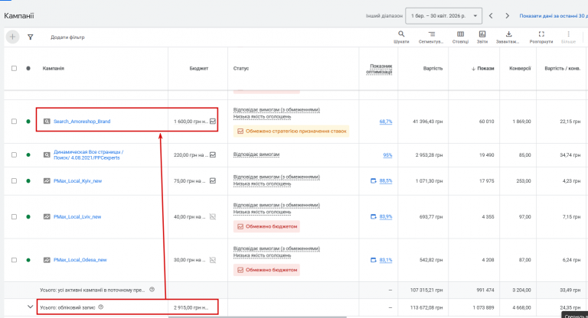
Task: Click Статус column header
Action: click(241, 69)
